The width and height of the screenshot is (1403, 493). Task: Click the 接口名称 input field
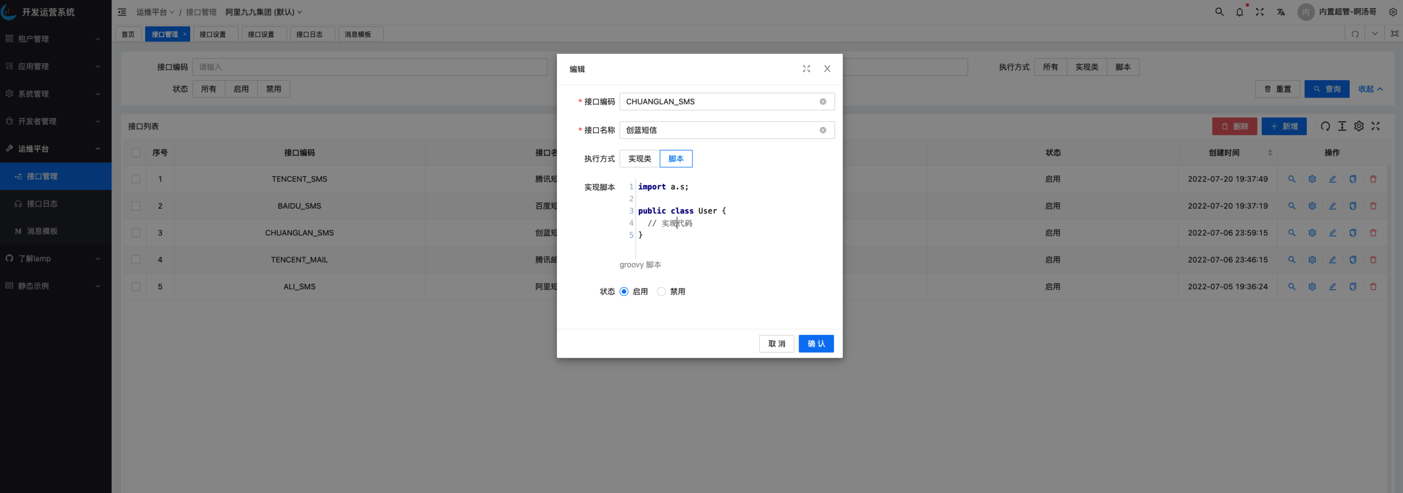[719, 130]
